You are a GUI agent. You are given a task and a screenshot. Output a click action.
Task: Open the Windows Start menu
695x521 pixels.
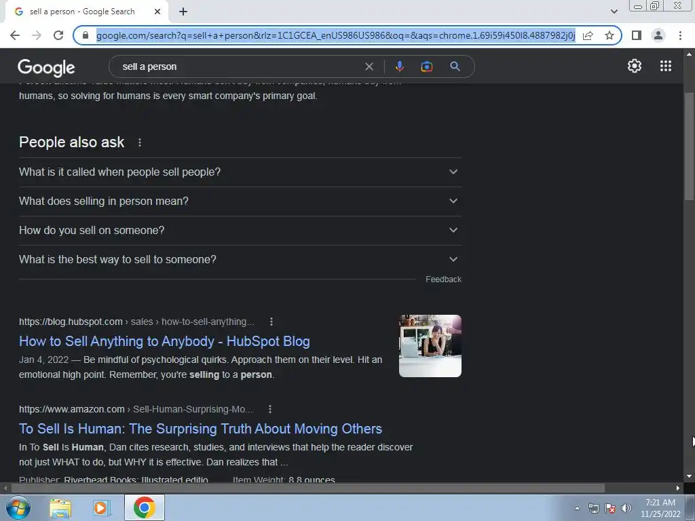[x=18, y=507]
